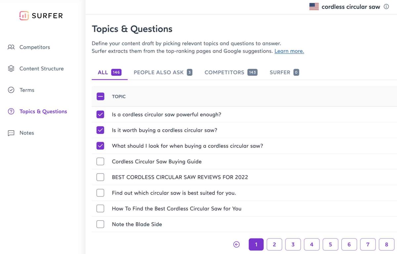Screen dimensions: 397x254
Task: Click the previous page arrow icon
Action: [236, 244]
